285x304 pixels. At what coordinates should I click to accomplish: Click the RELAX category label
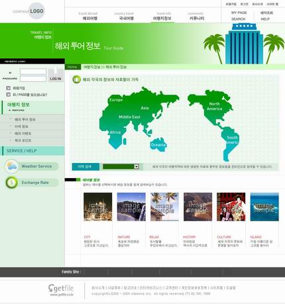pos(154,237)
